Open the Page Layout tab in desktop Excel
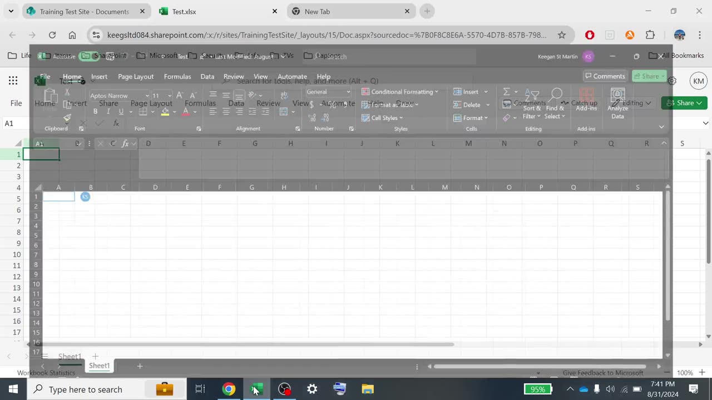 coord(136,77)
